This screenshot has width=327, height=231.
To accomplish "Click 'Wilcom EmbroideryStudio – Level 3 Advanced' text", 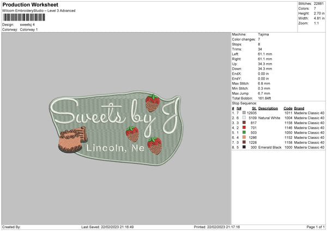I will (x=39, y=11).
